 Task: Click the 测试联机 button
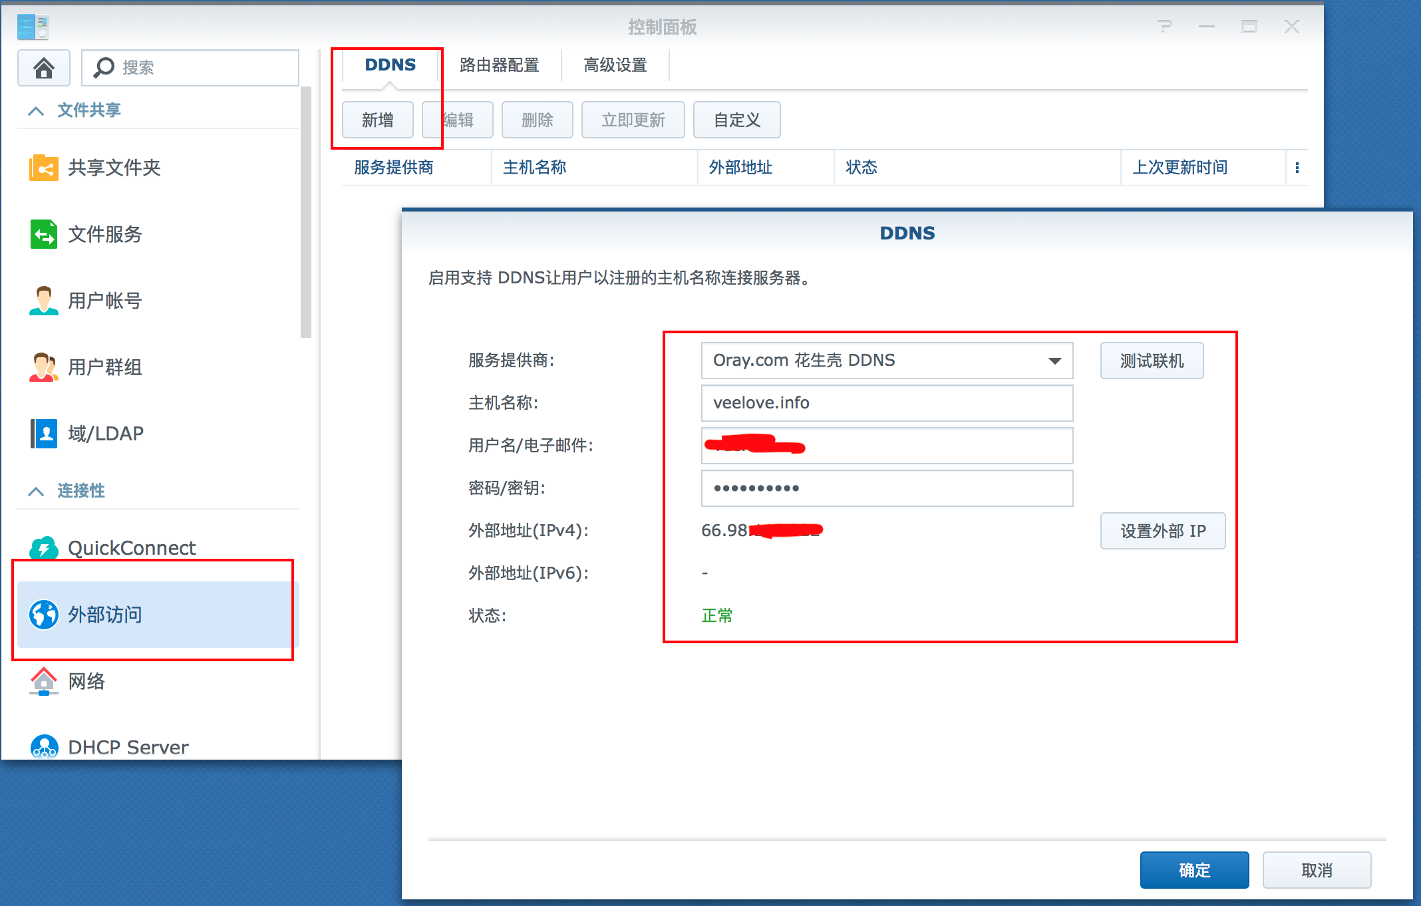point(1153,361)
